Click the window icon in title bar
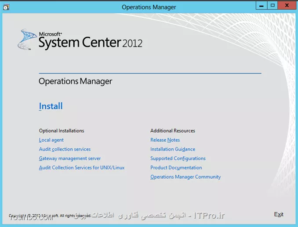 (6, 7)
